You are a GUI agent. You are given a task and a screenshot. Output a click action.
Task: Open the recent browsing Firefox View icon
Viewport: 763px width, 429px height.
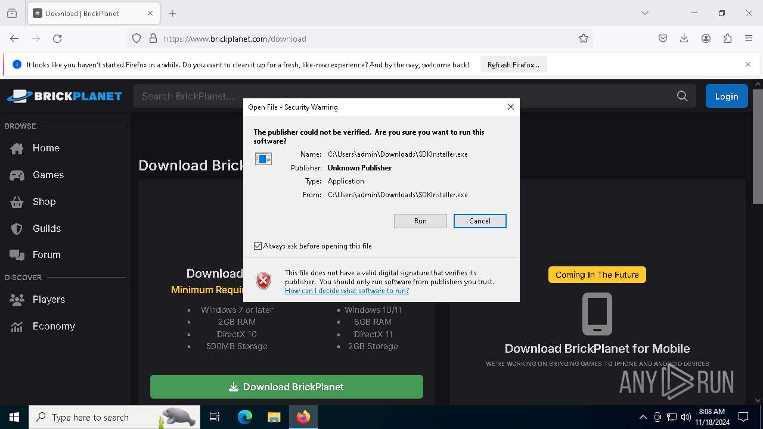[x=12, y=13]
